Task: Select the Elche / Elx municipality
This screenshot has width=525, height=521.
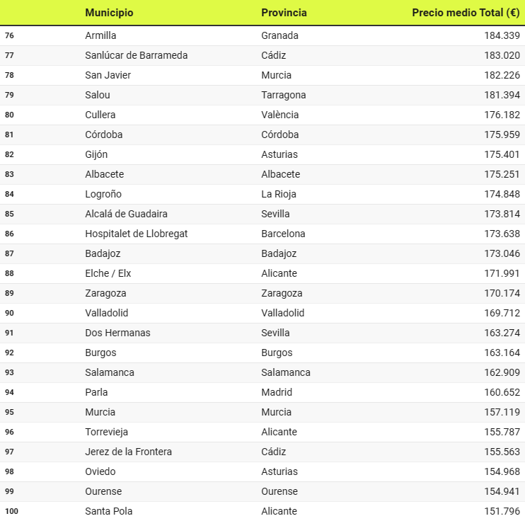Action: 108,273
